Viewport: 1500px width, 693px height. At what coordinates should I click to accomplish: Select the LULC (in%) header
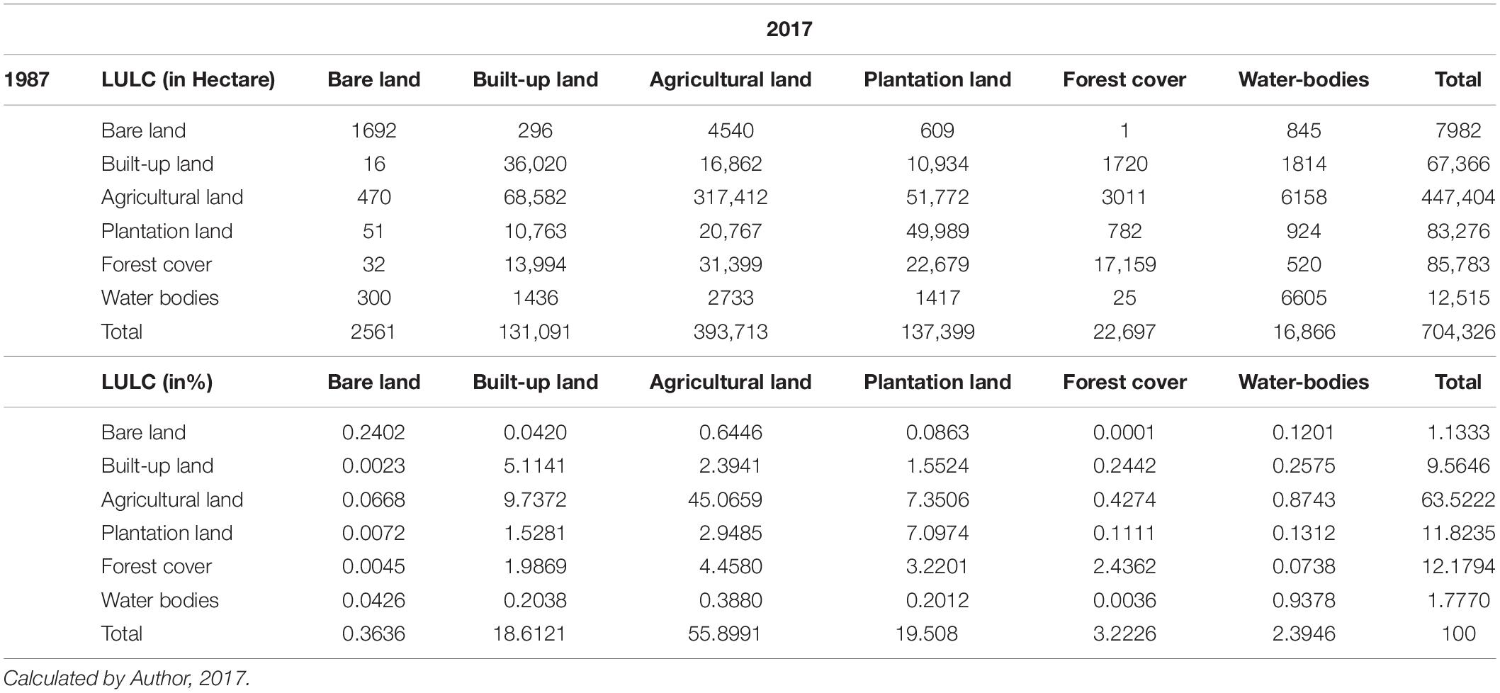click(157, 382)
